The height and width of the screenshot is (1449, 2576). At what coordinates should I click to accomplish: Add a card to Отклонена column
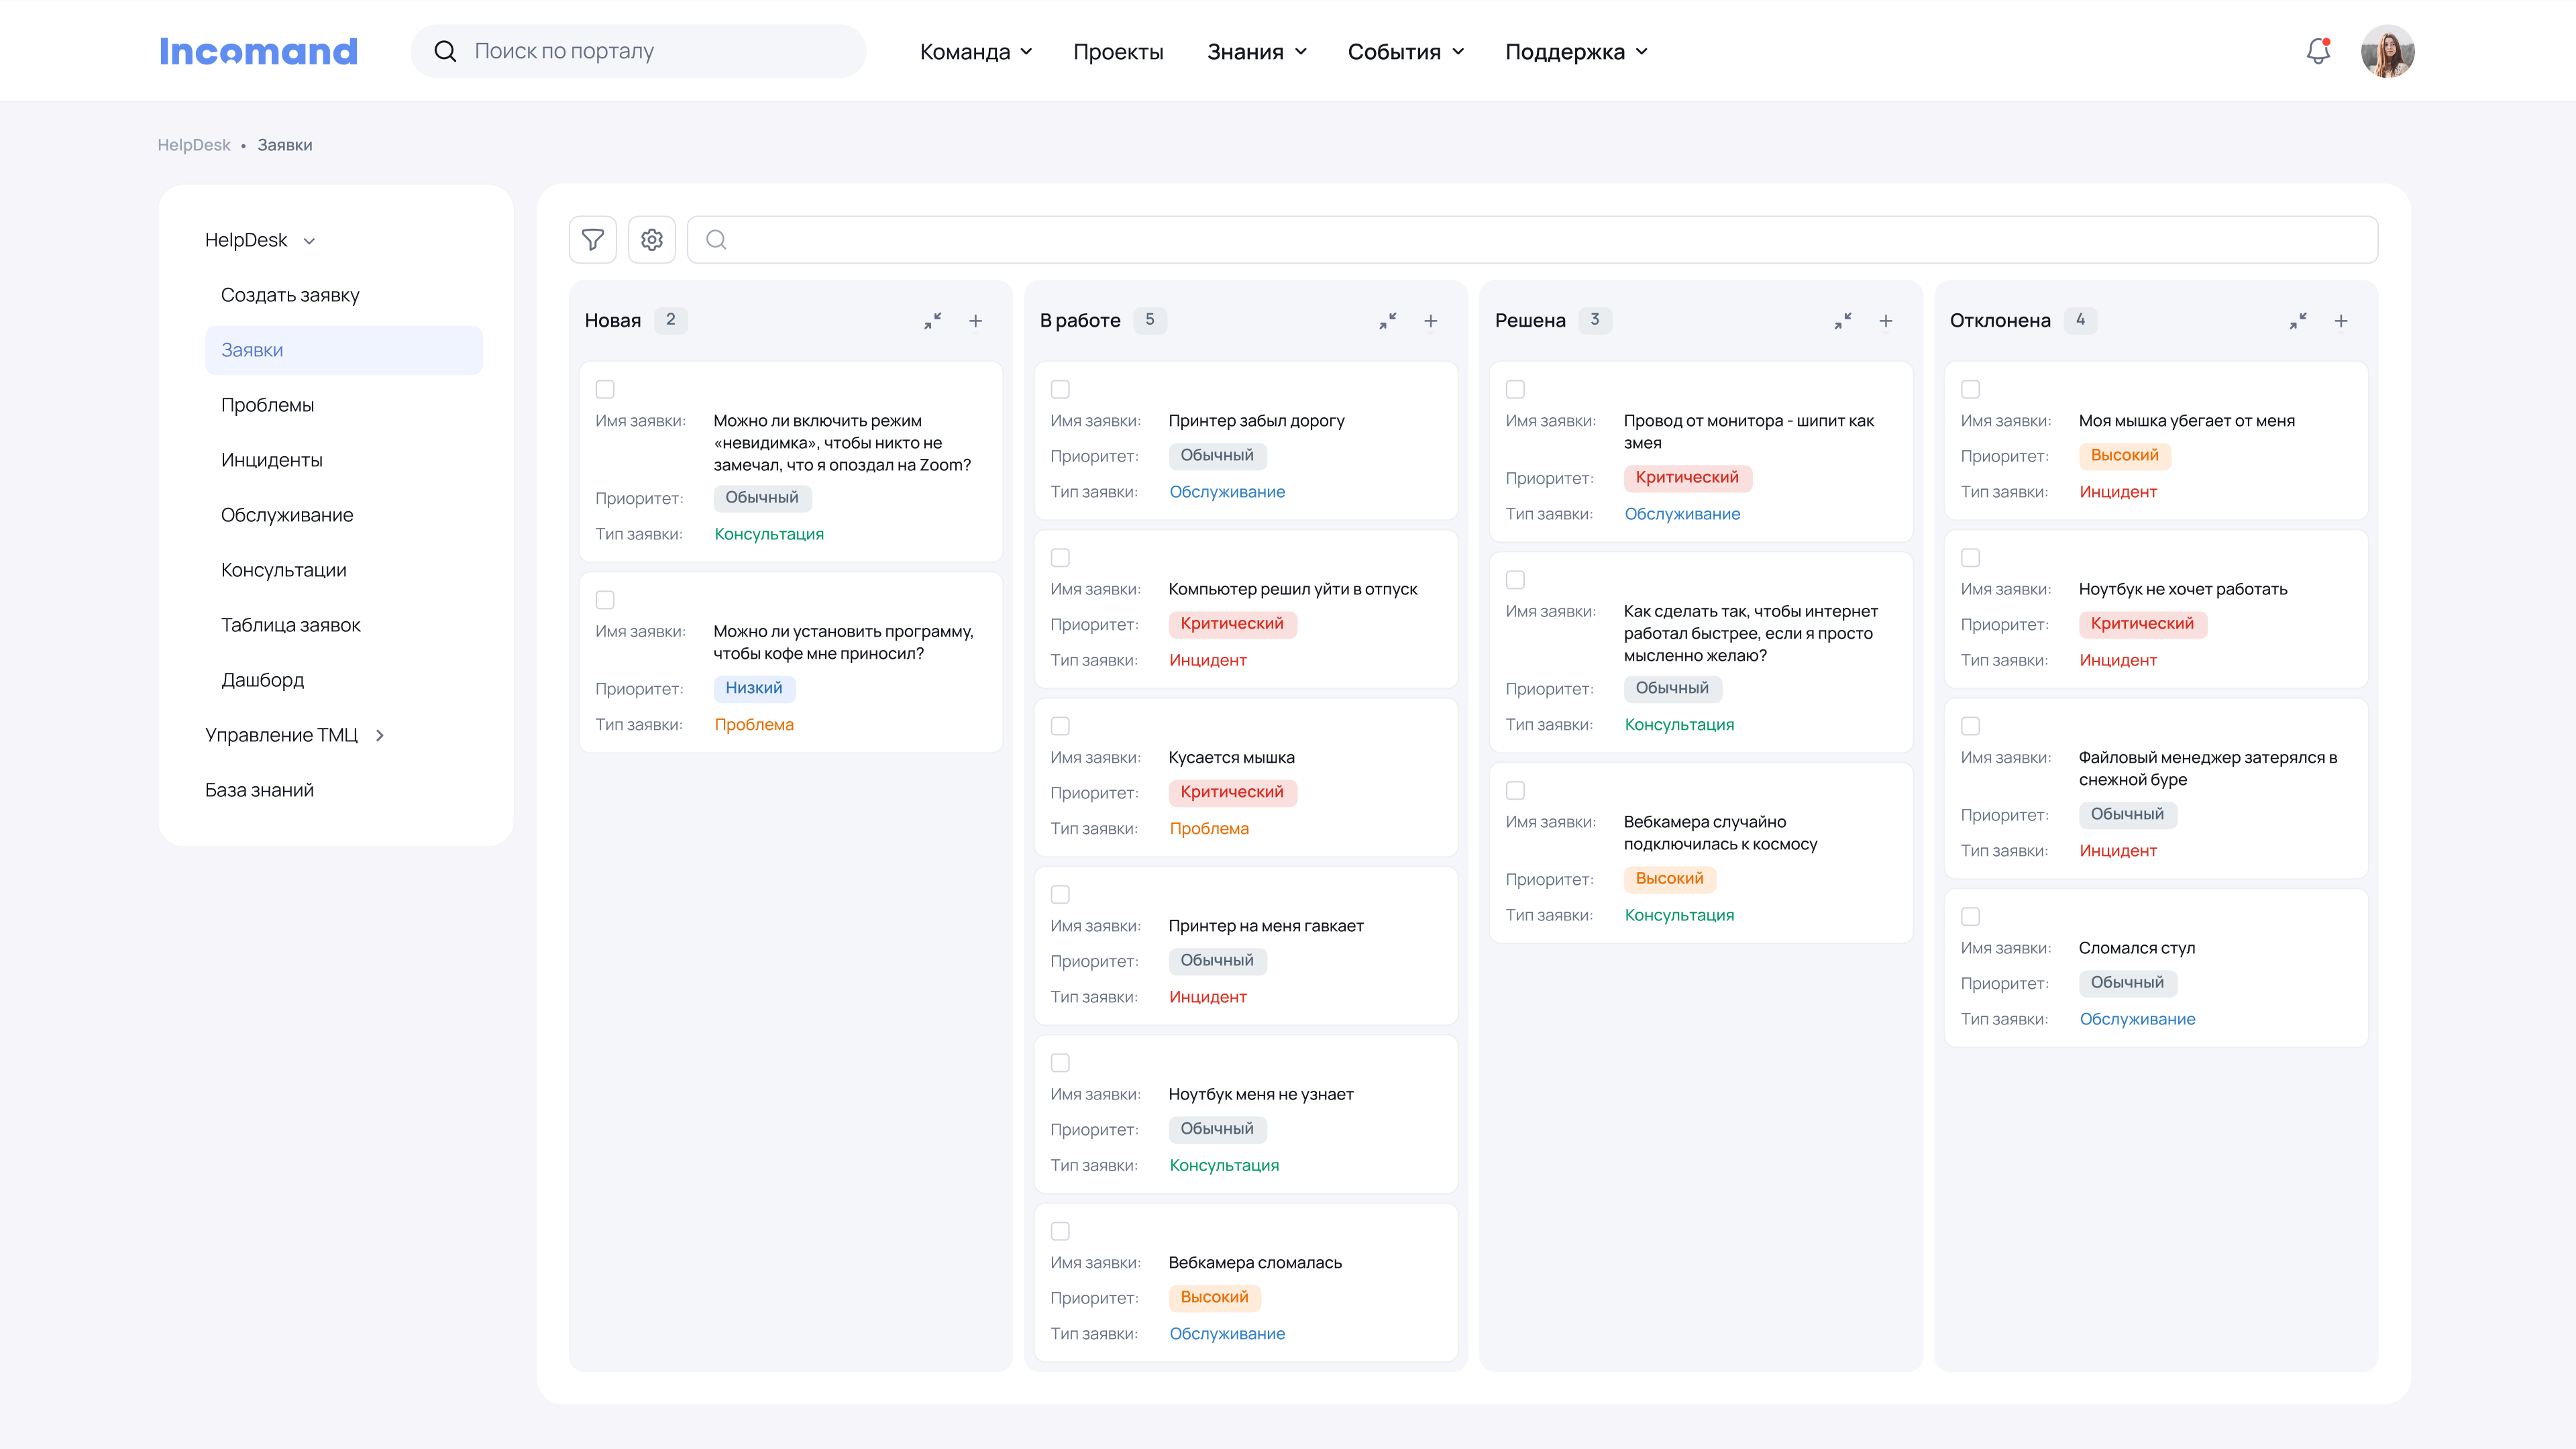click(2340, 321)
